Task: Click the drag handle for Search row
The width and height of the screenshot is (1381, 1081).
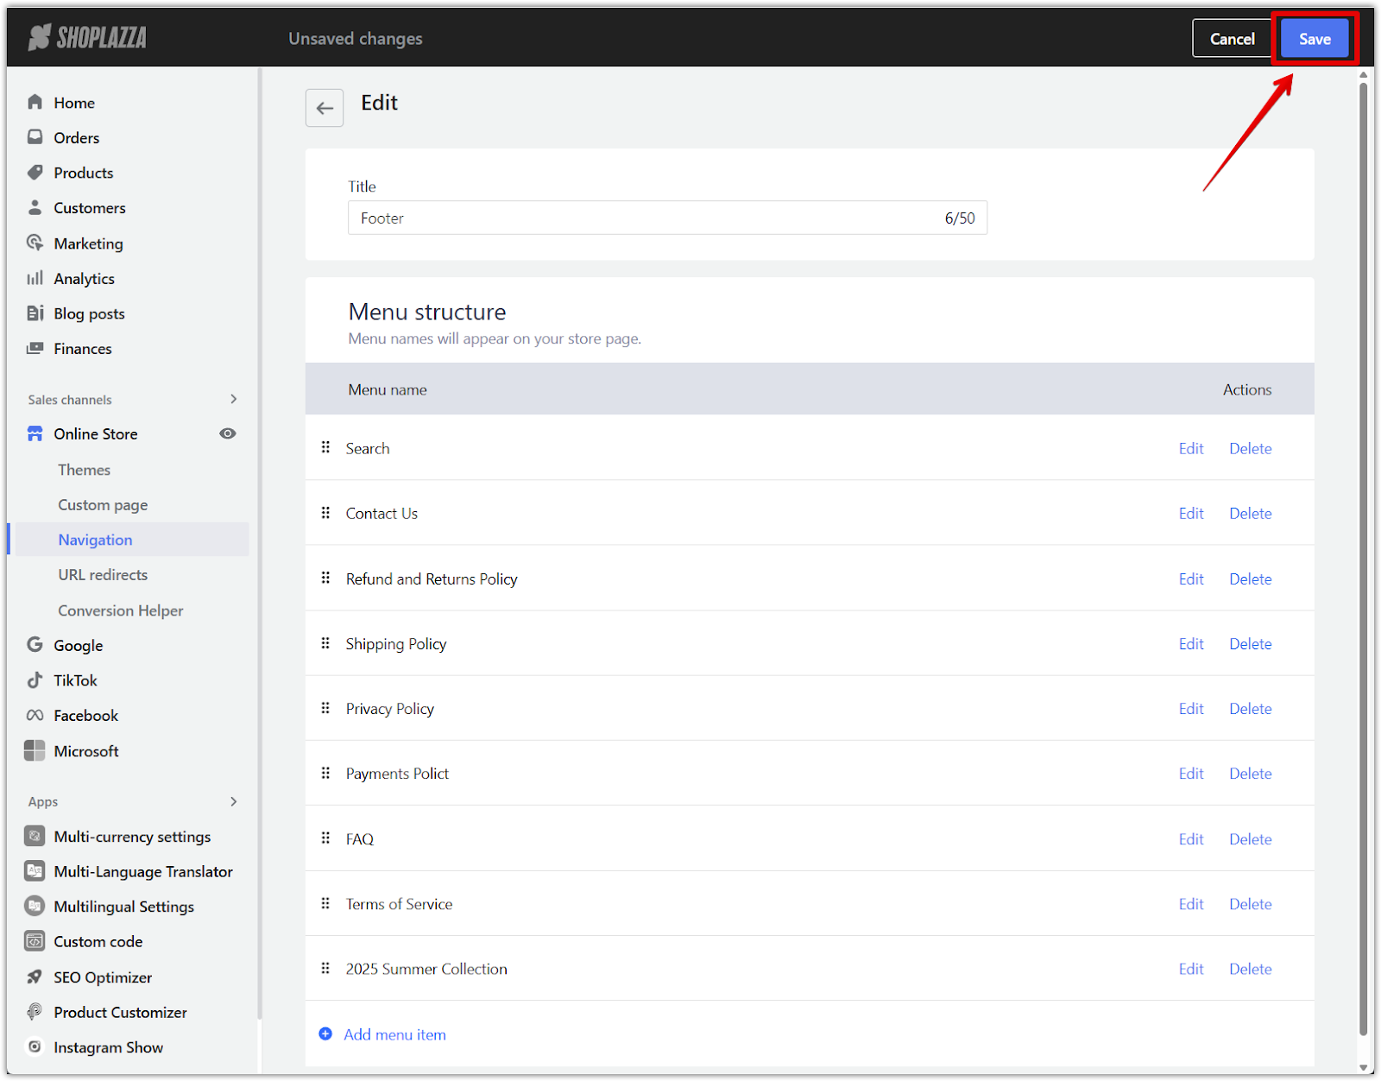Action: (x=325, y=447)
